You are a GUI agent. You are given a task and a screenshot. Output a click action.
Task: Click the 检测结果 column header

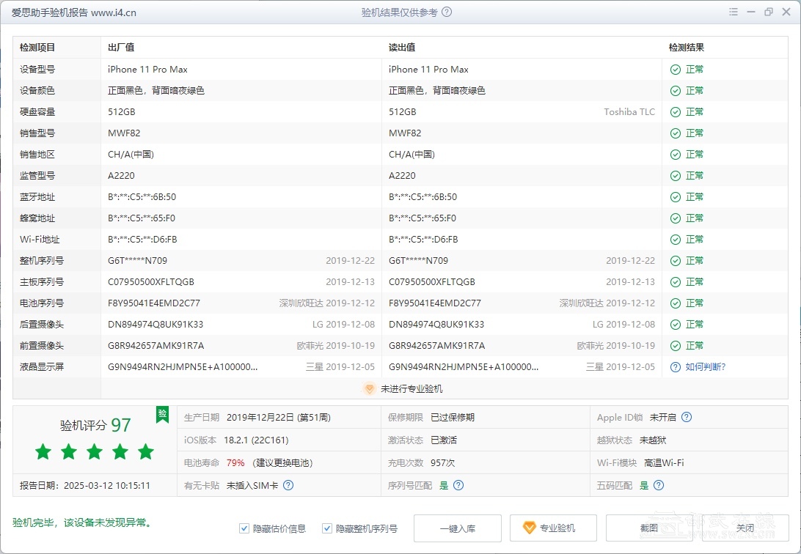click(x=687, y=48)
